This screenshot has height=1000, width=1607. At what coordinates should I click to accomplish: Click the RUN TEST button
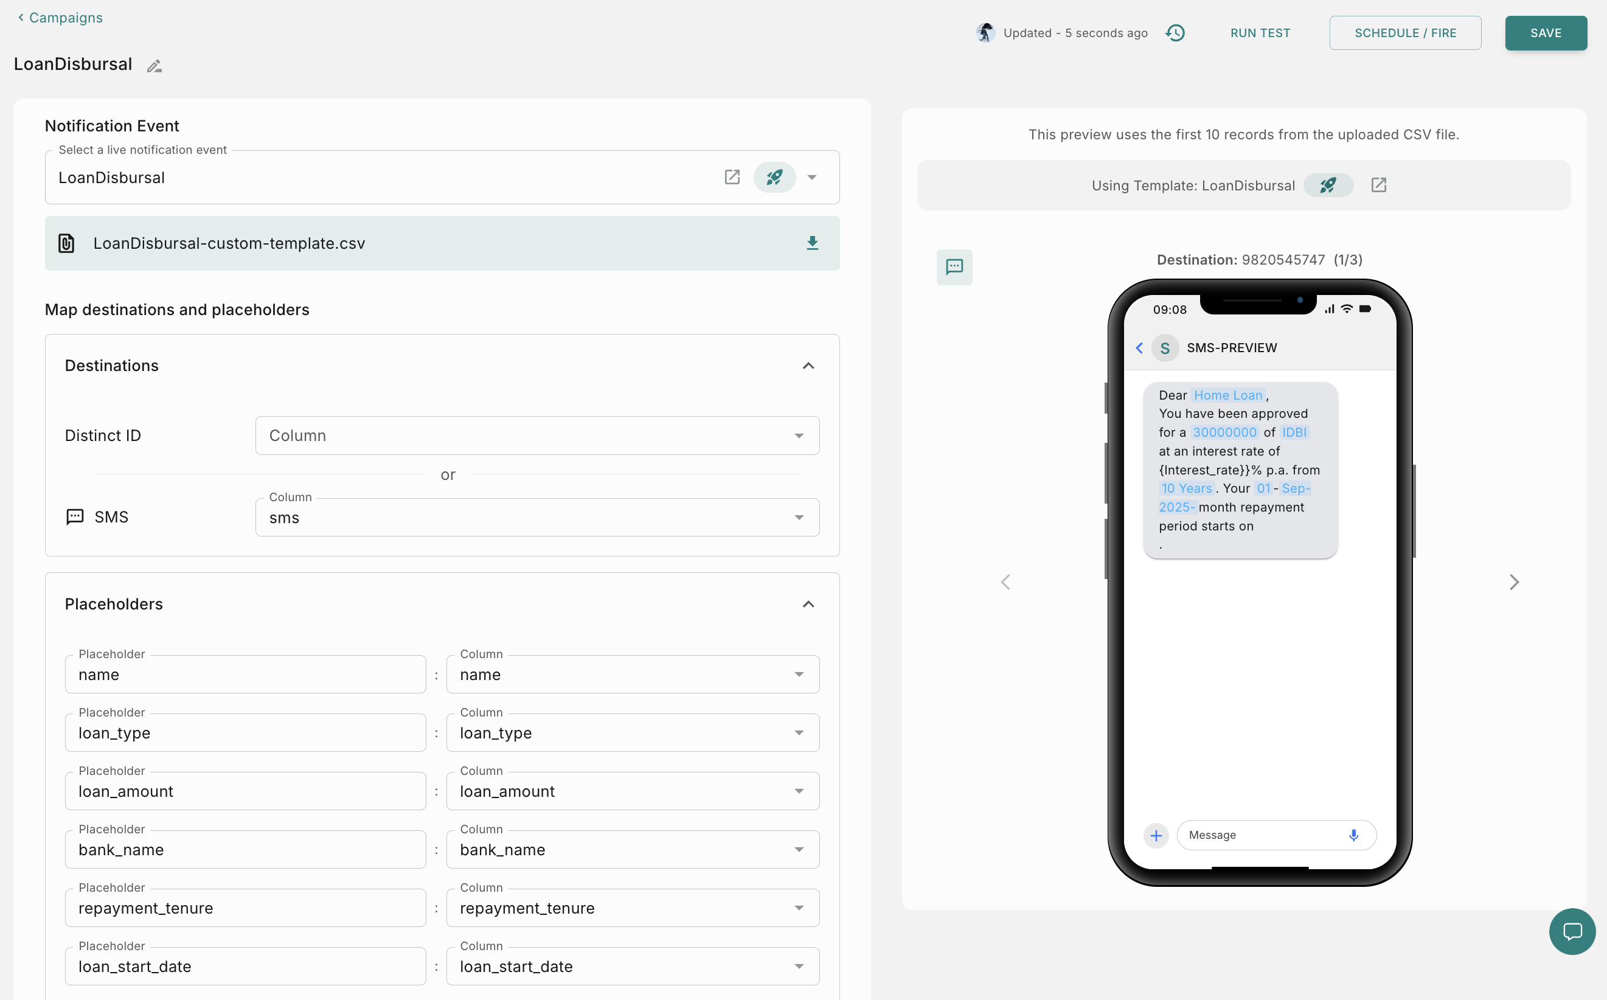point(1260,33)
